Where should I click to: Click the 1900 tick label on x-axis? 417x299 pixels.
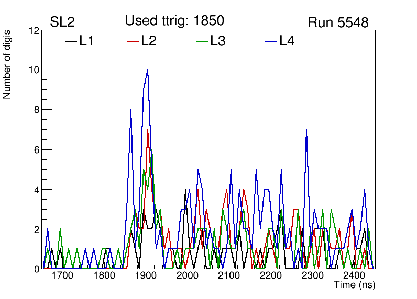tap(146, 276)
